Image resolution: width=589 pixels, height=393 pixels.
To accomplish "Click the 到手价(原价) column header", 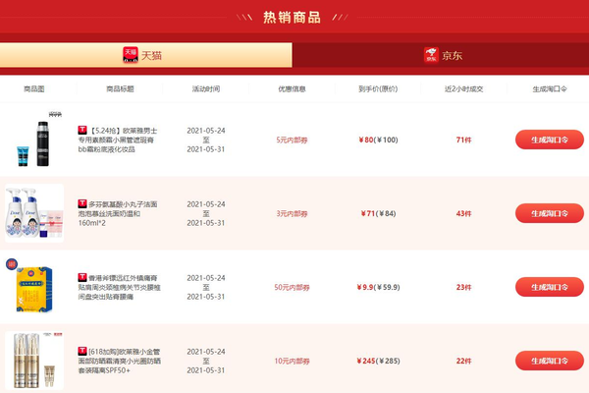I will coord(378,88).
